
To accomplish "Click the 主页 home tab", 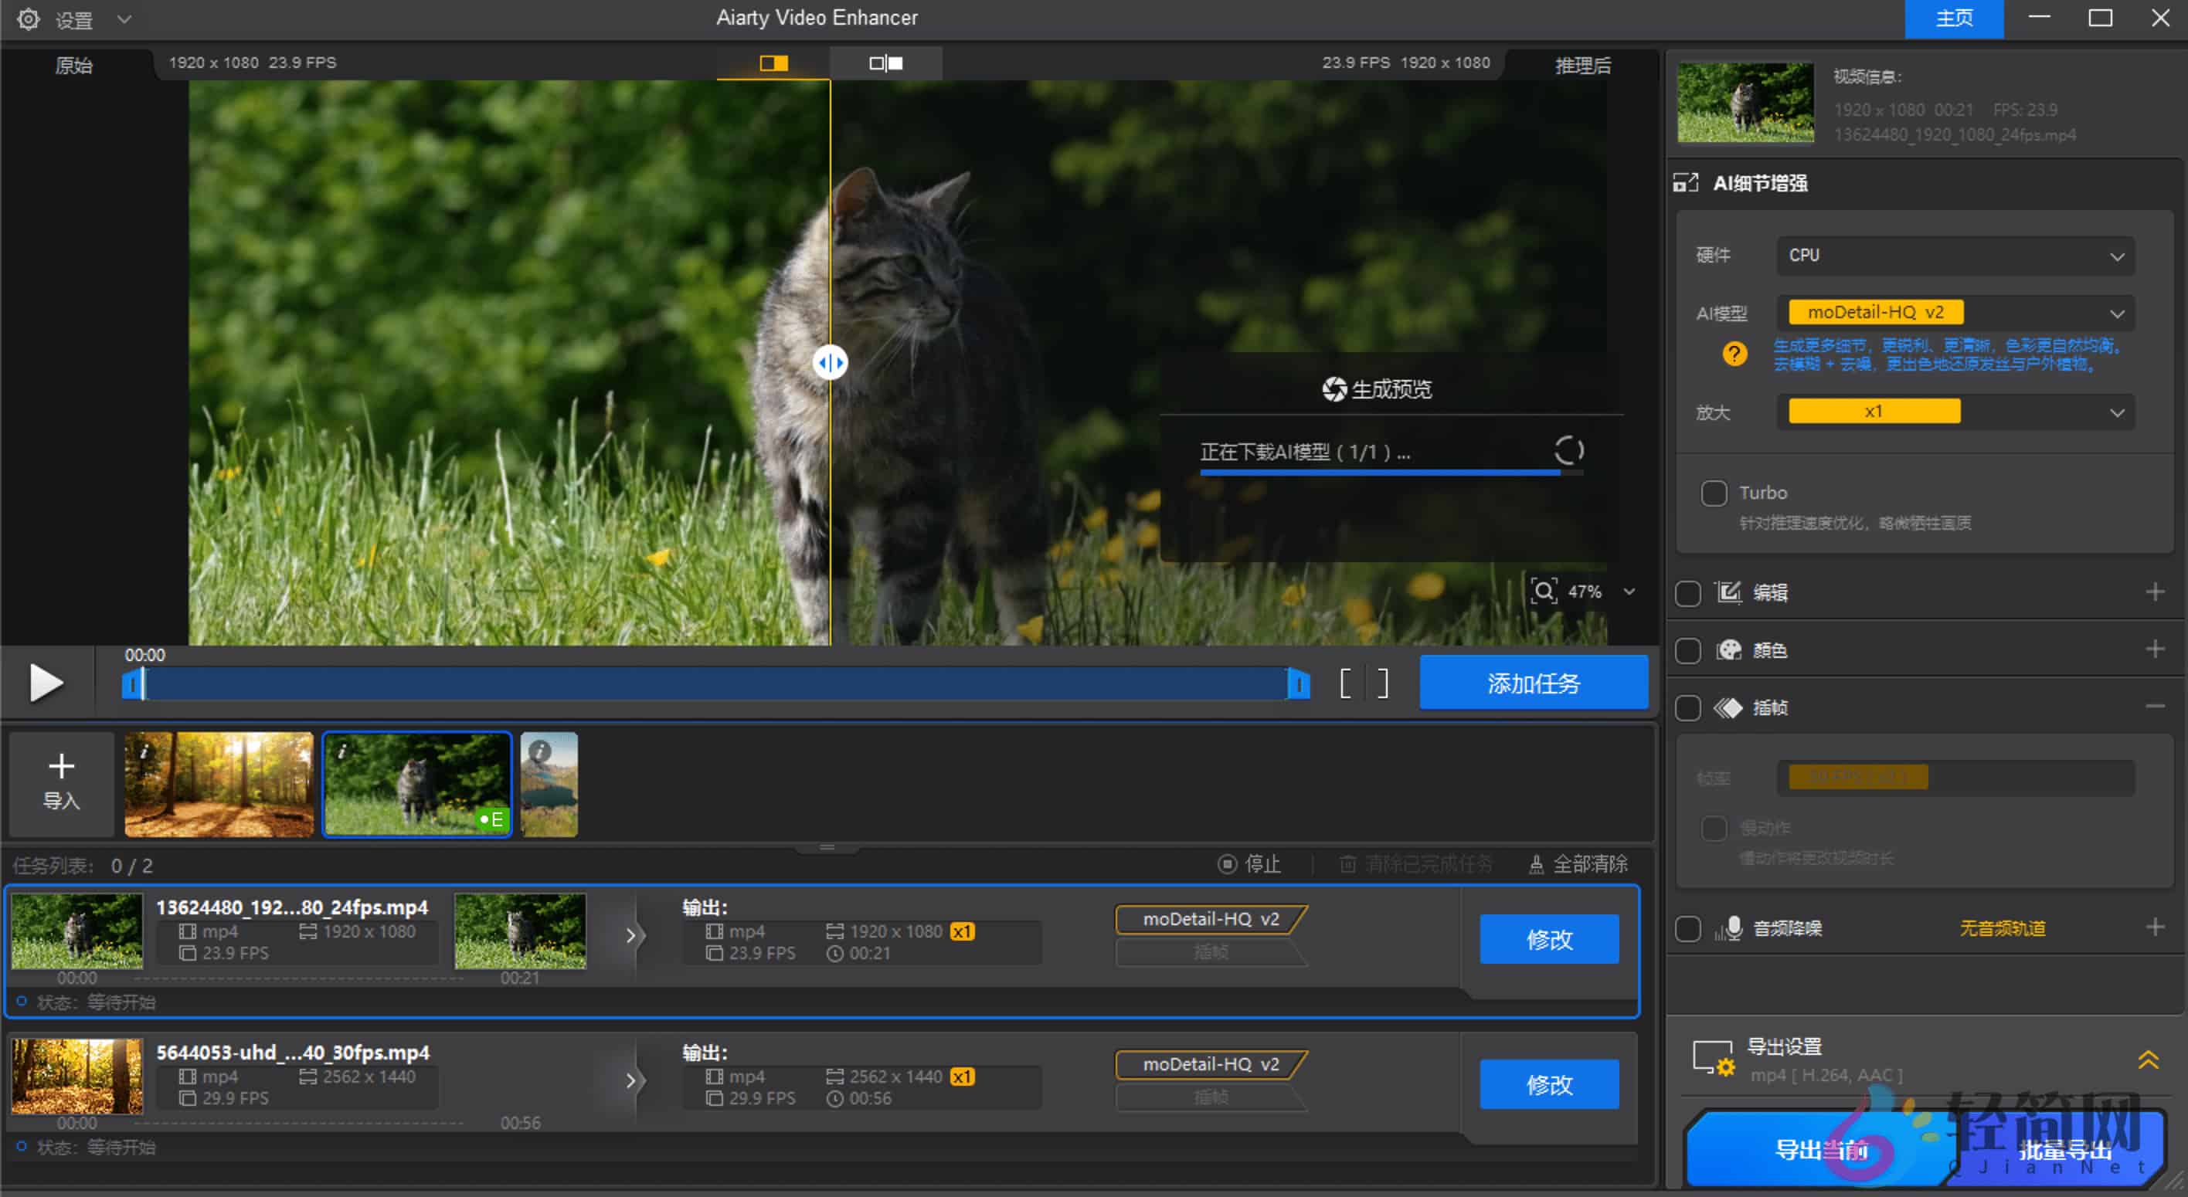I will coord(1954,18).
